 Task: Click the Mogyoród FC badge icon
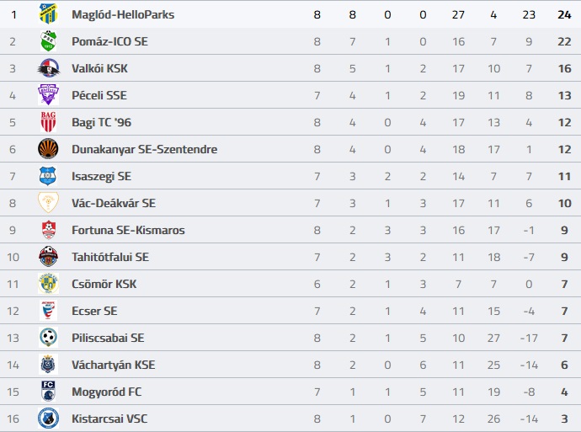(48, 392)
